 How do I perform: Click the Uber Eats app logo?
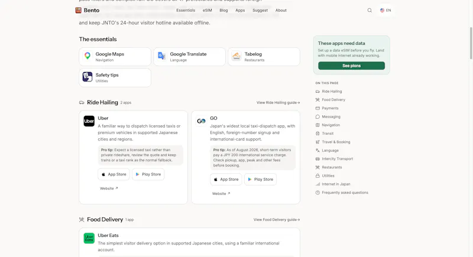click(89, 238)
